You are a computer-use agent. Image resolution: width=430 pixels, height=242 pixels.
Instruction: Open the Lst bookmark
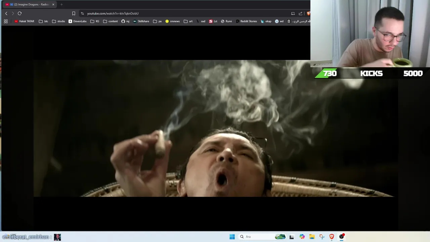pyautogui.click(x=213, y=21)
